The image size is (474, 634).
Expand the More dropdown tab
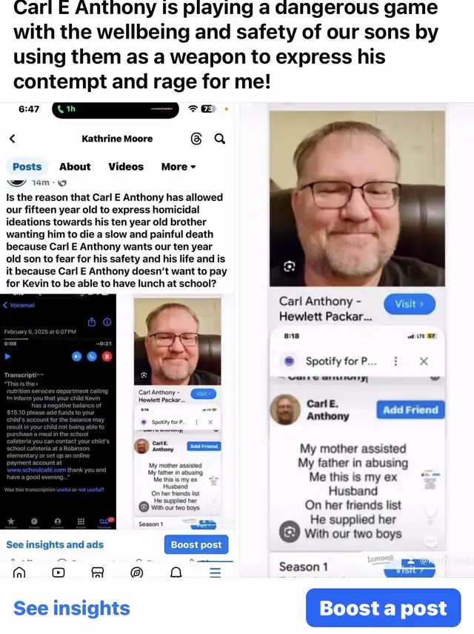pos(178,167)
